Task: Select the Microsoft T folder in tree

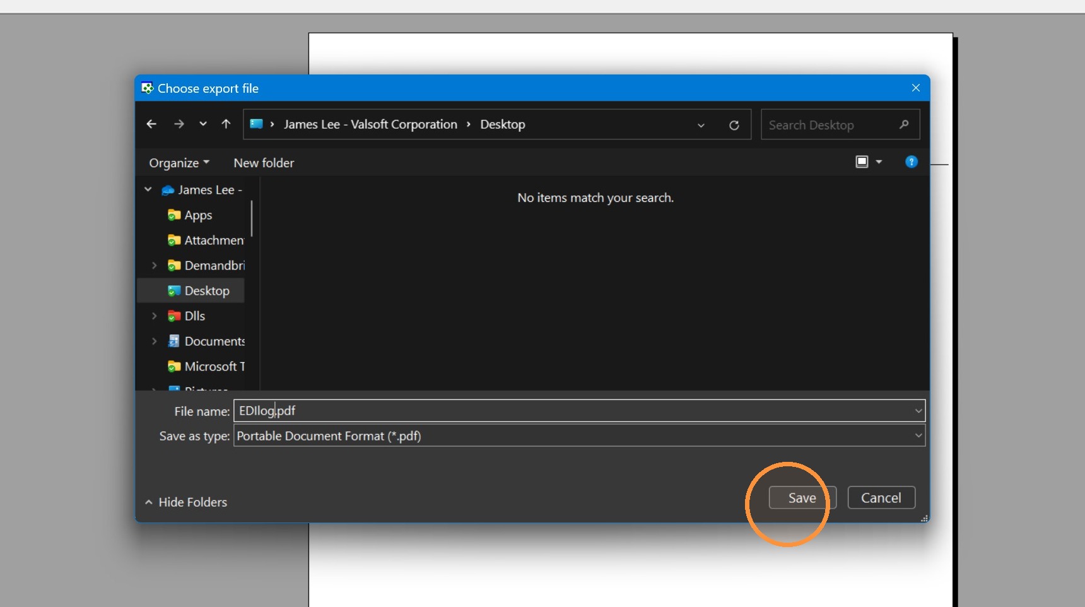Action: pos(206,367)
